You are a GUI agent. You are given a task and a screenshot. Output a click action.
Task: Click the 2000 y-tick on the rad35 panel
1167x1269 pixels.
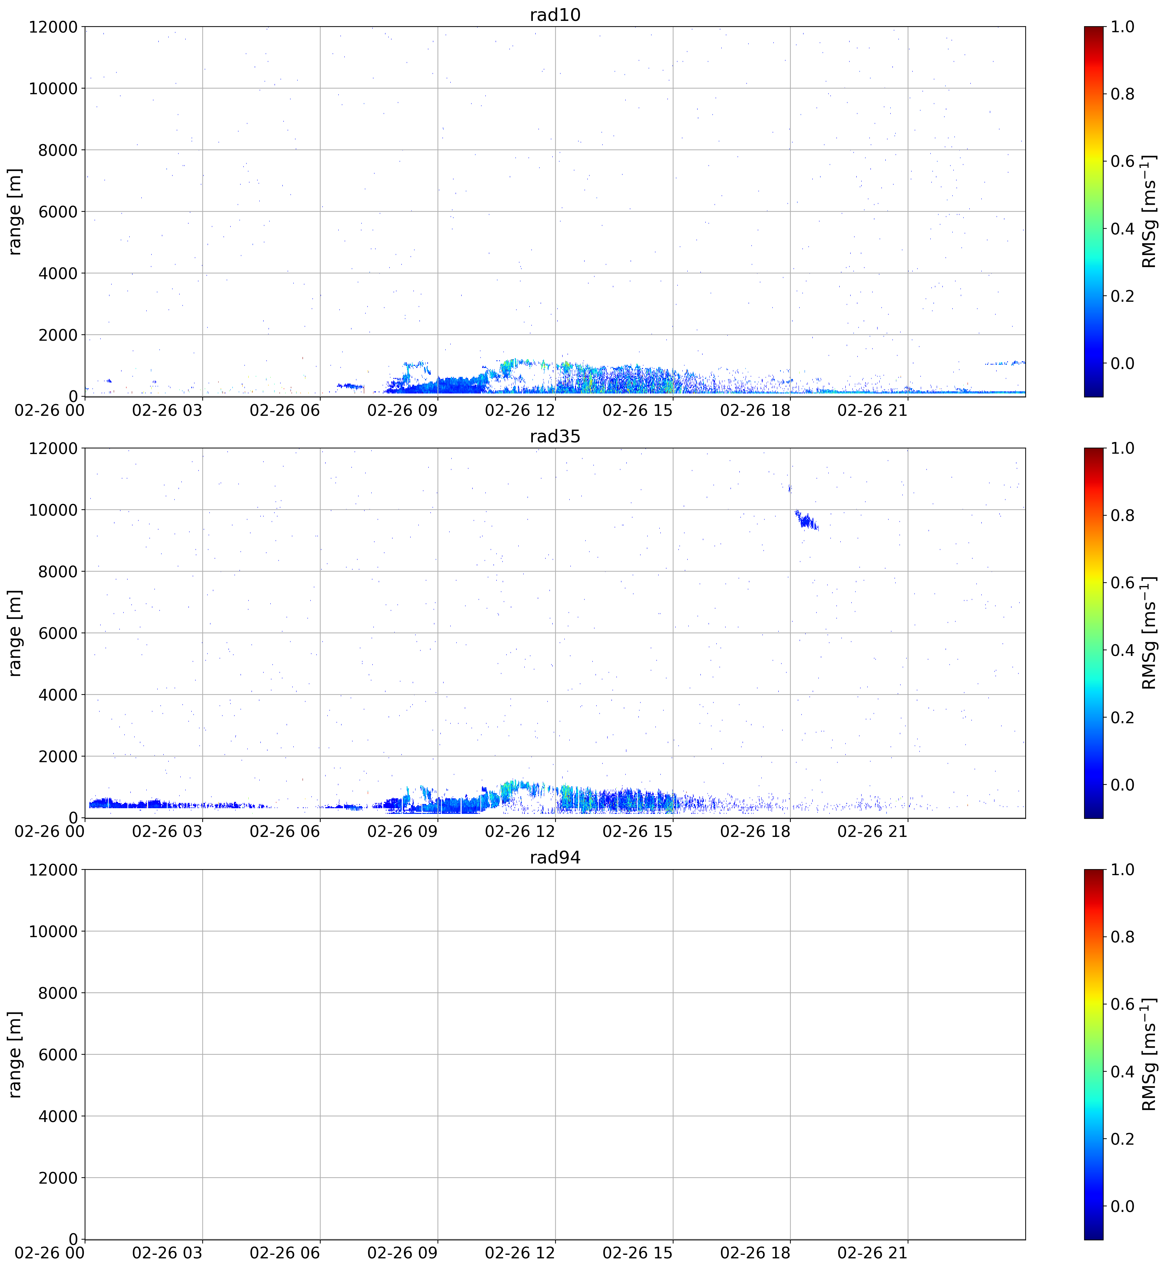pos(58,757)
